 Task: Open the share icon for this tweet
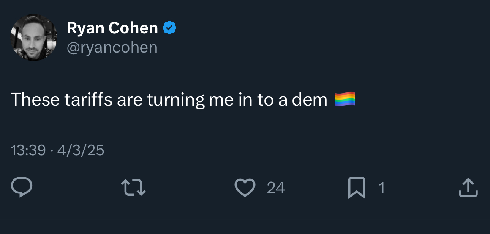coord(468,187)
